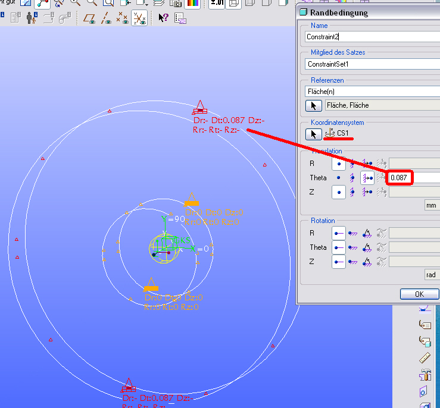Toggle datum point display icon
440x408 pixels.
tap(123, 18)
